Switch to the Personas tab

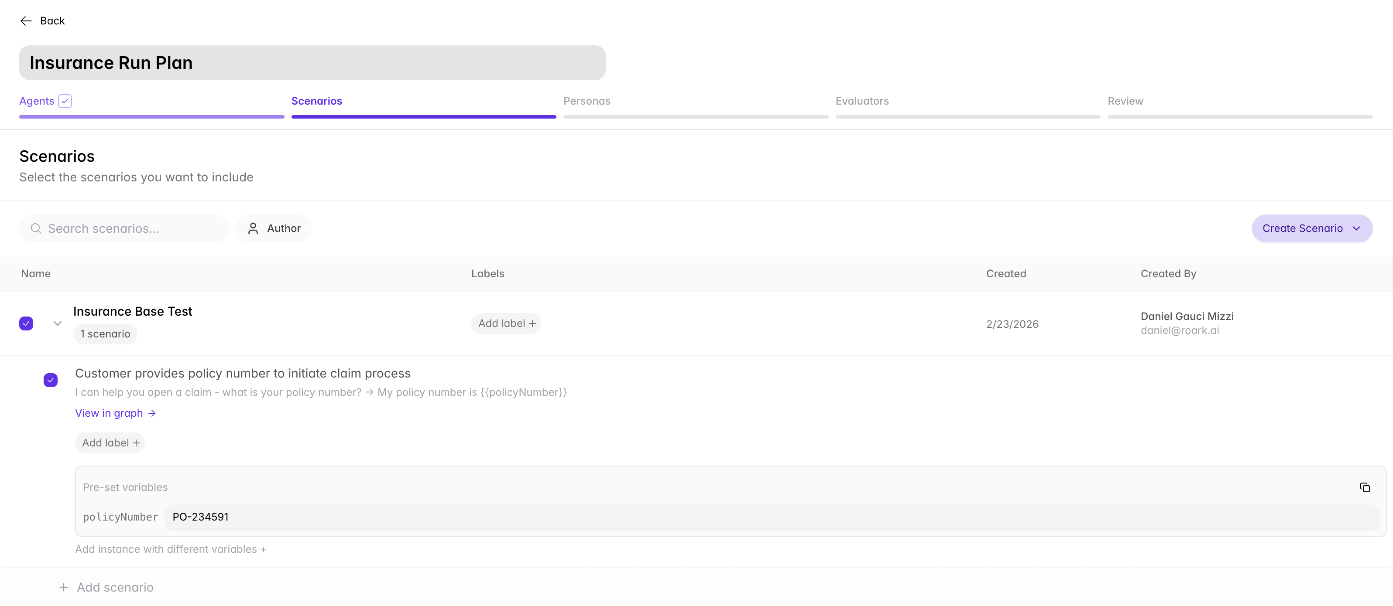[586, 101]
